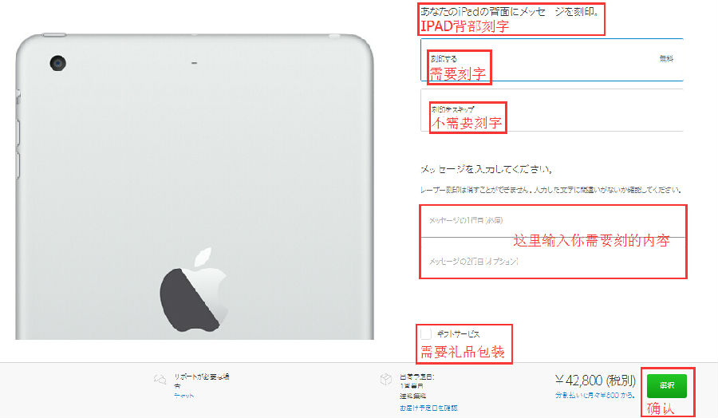
Task: Click the red 确认 annotation label
Action: point(661,408)
